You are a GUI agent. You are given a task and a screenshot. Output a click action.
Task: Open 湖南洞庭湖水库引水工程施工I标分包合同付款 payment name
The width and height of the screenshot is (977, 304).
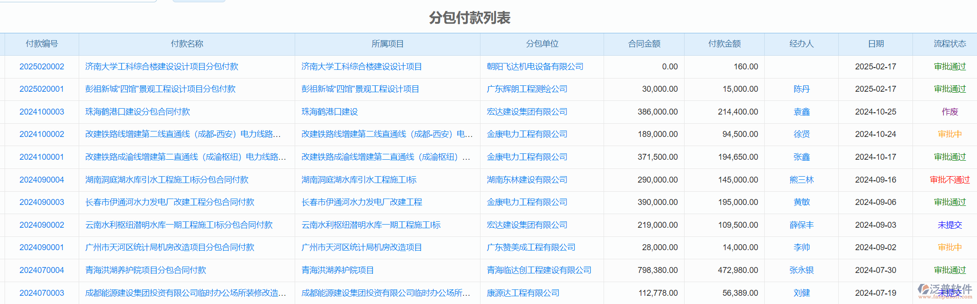pos(167,180)
